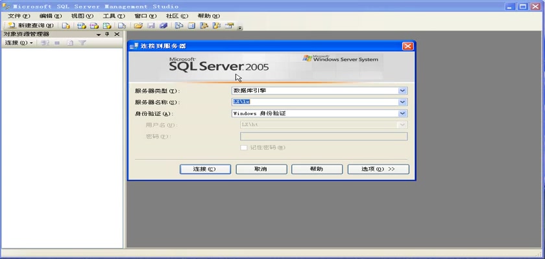Click the Analysis Services DMX Query icon
This screenshot has width=545, height=259.
coord(94,26)
